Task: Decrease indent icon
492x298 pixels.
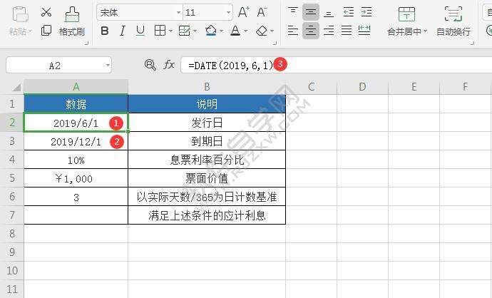Action: click(x=348, y=12)
